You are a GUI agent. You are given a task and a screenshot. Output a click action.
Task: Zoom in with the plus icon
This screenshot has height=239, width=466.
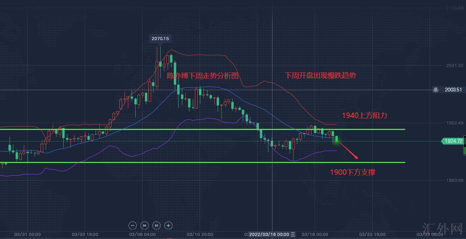168,225
